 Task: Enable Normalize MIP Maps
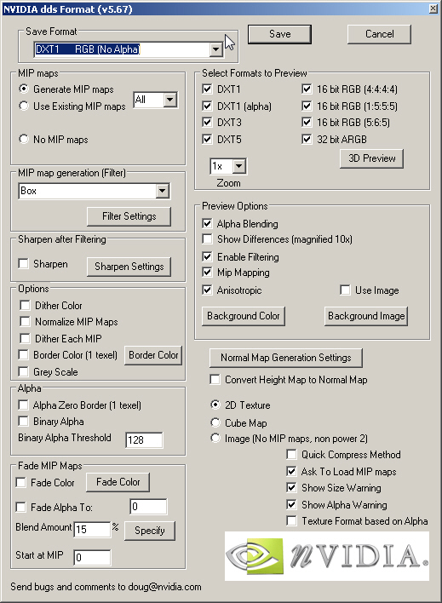pyautogui.click(x=25, y=321)
